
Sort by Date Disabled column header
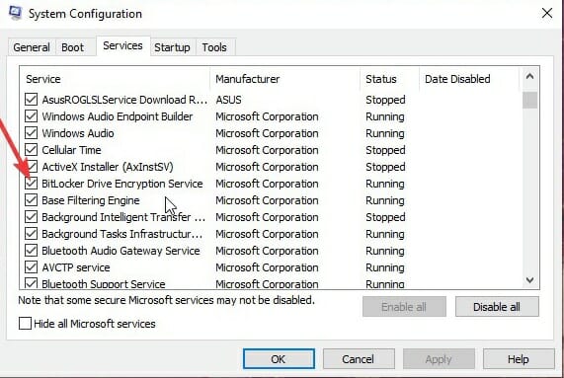click(469, 79)
